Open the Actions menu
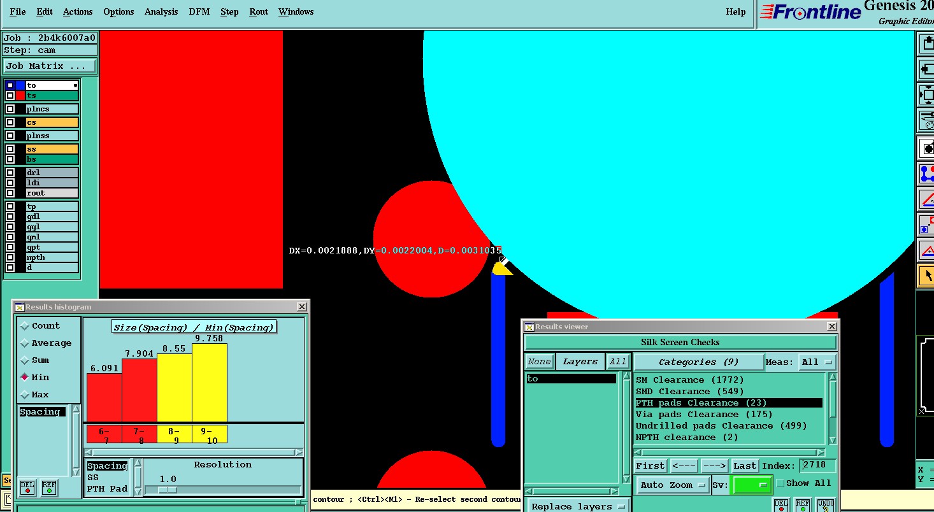 coord(78,12)
